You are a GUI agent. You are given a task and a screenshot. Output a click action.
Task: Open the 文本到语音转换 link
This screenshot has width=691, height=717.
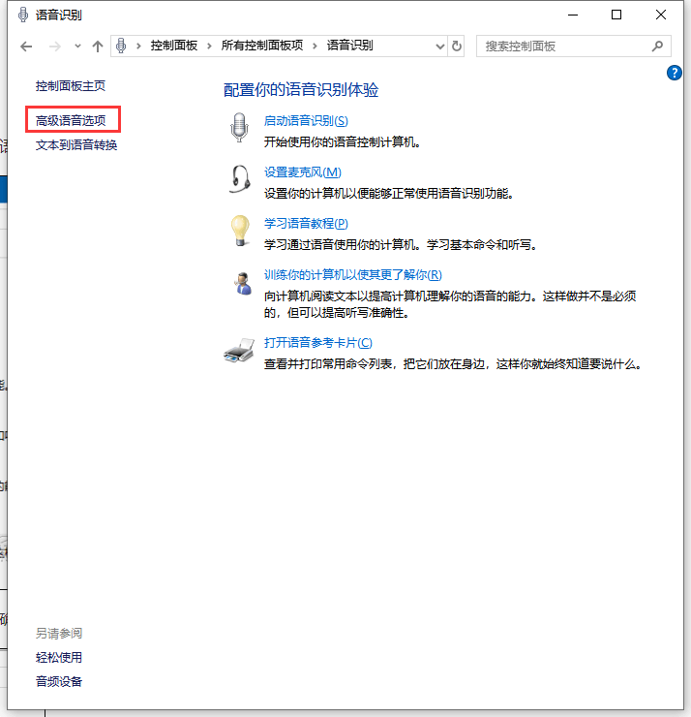pyautogui.click(x=76, y=145)
